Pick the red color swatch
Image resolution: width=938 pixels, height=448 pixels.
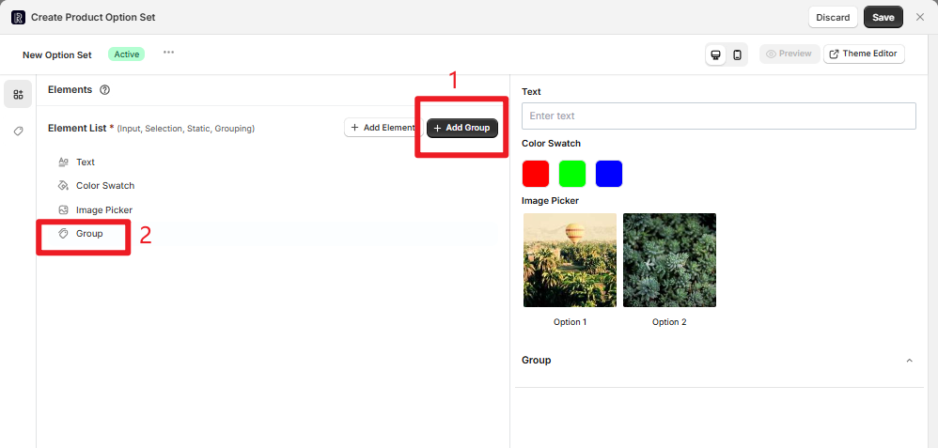[x=536, y=174]
